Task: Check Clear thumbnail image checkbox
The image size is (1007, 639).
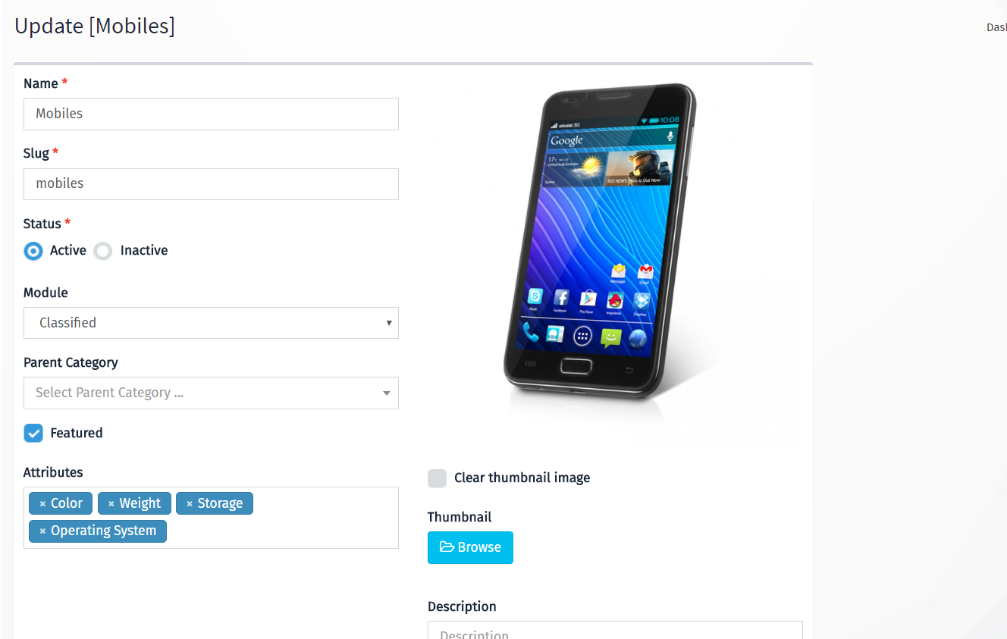Action: 437,478
